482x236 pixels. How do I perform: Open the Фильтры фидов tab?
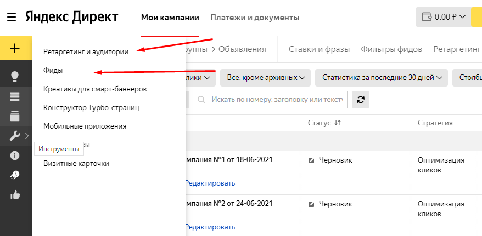point(391,49)
